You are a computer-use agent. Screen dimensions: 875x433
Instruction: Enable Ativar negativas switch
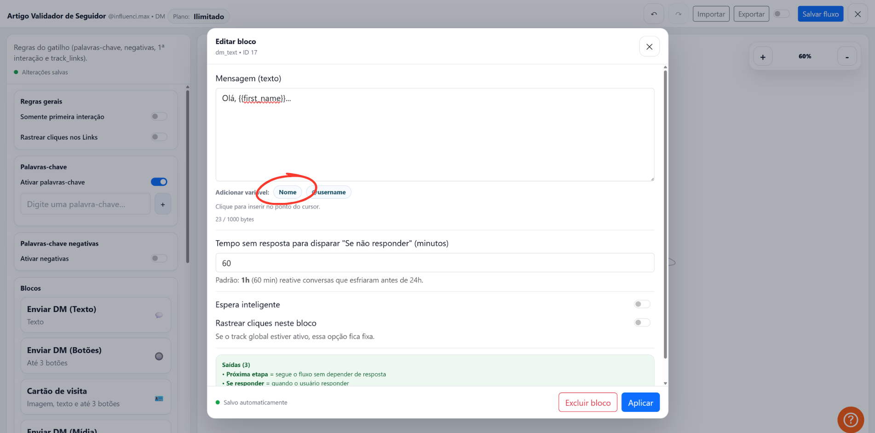click(x=159, y=258)
